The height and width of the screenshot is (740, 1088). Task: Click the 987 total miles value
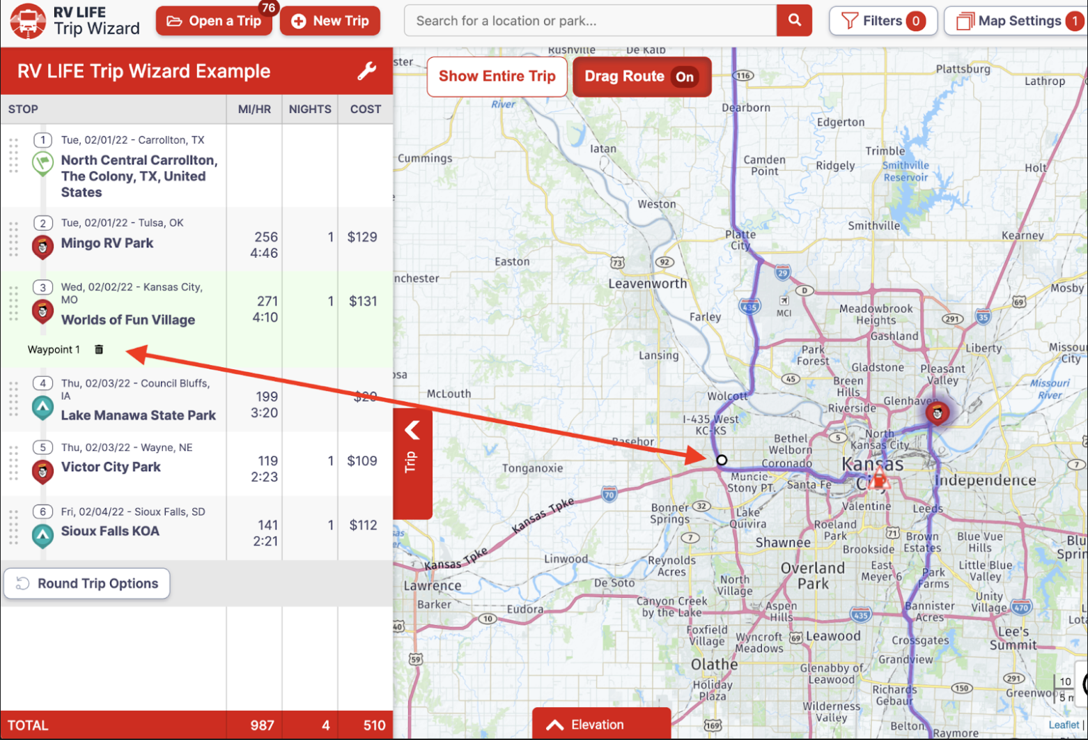coord(262,725)
